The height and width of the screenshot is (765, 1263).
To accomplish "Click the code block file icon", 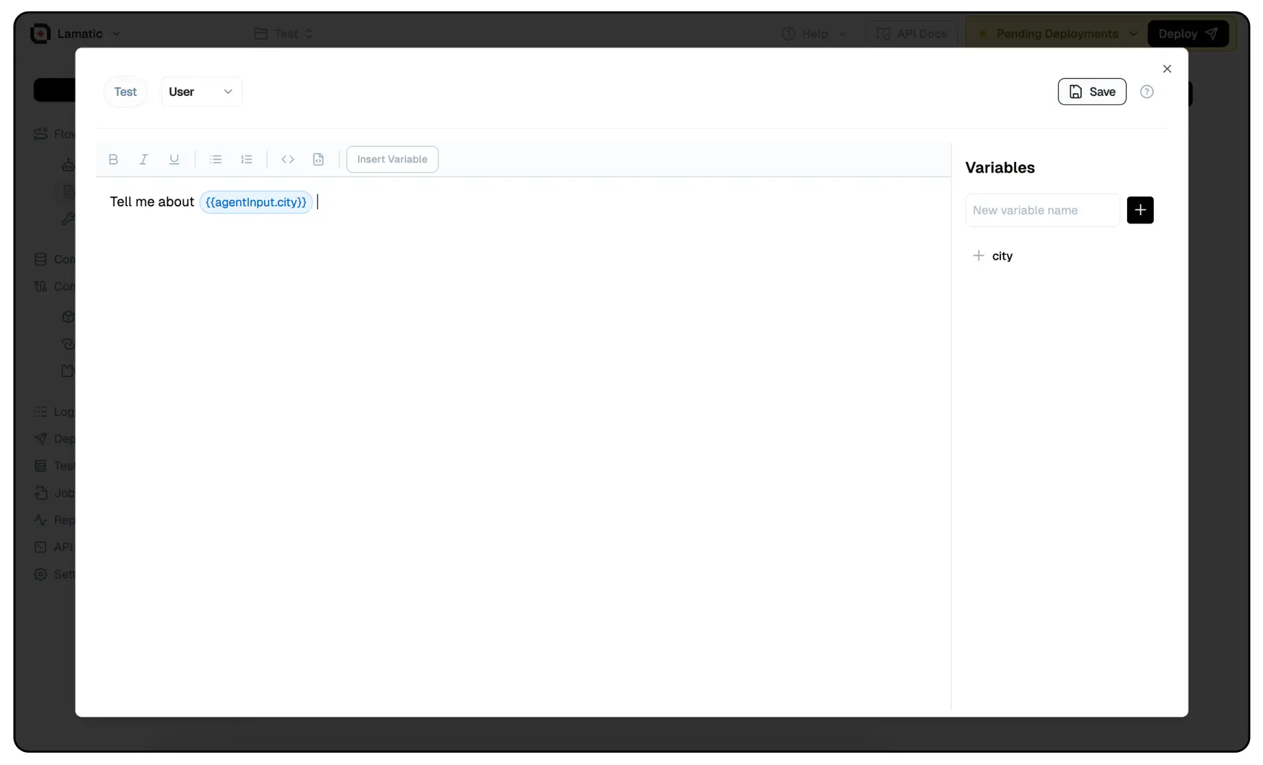I will (x=318, y=159).
